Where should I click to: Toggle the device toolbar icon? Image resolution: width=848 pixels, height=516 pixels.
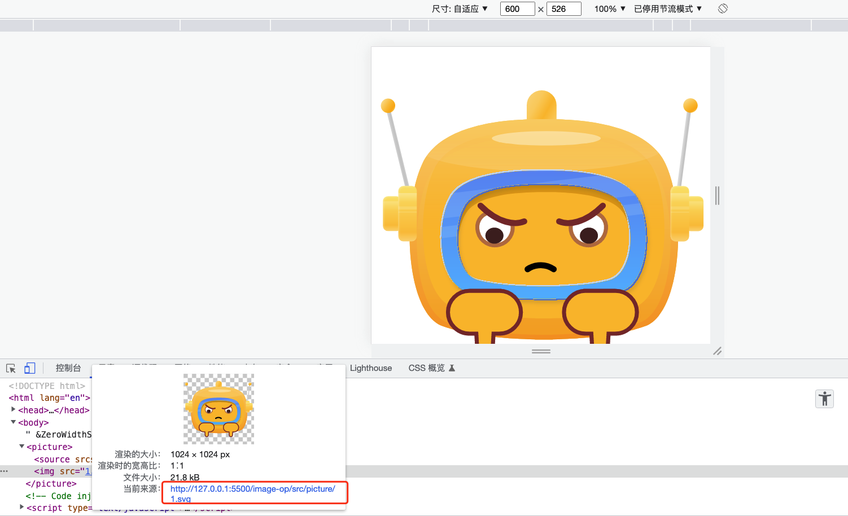click(x=30, y=368)
